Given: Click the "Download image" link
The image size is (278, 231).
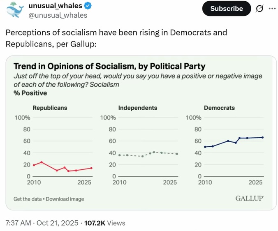Looking at the screenshot, I should (65, 199).
